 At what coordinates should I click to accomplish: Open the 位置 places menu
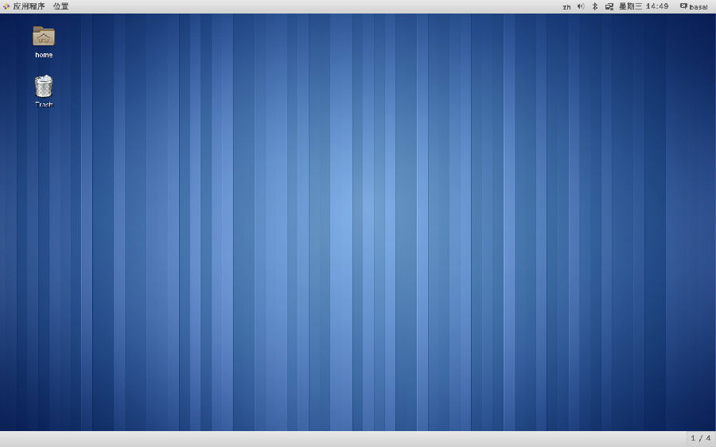point(60,6)
